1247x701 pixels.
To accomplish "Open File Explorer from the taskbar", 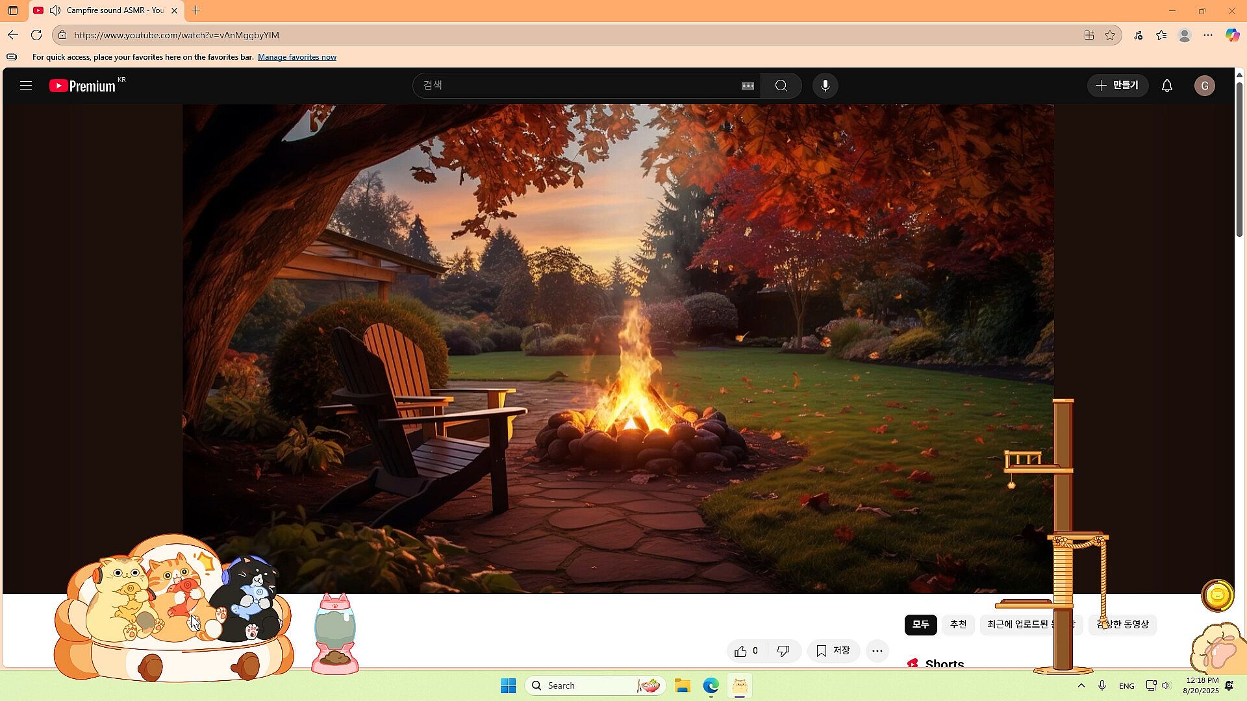I will pyautogui.click(x=682, y=685).
